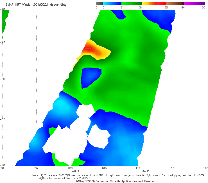The height and width of the screenshot is (183, 208).
Task: Click the magenta-purple segment of the color bar
Action: (195, 3)
